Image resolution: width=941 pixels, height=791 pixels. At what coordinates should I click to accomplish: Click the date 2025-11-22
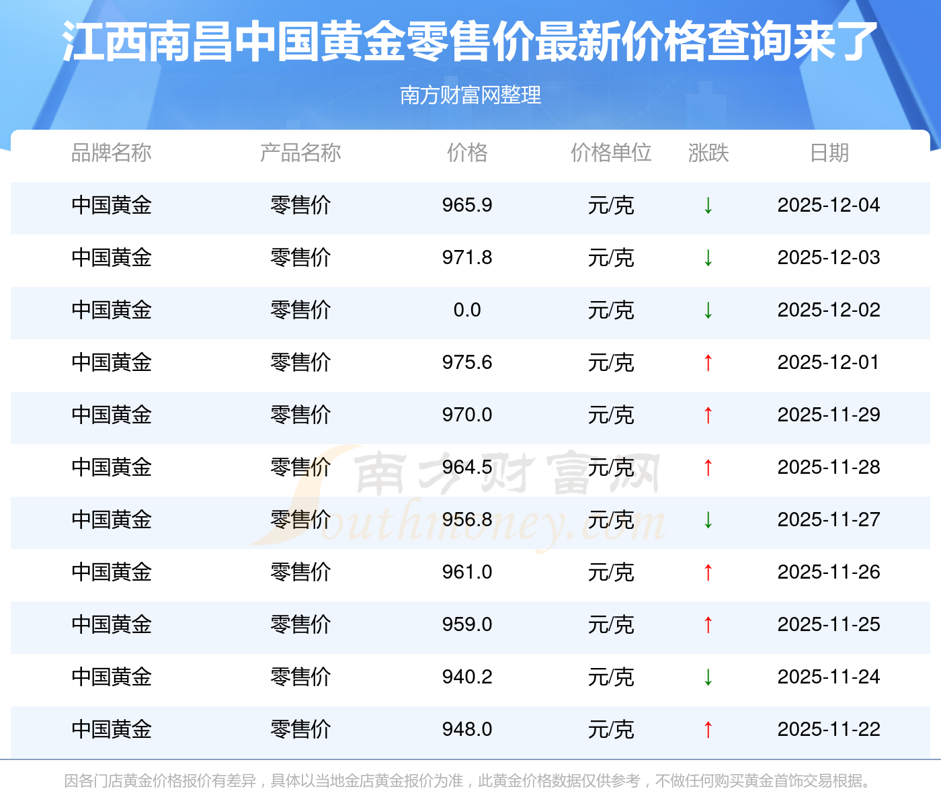point(829,729)
